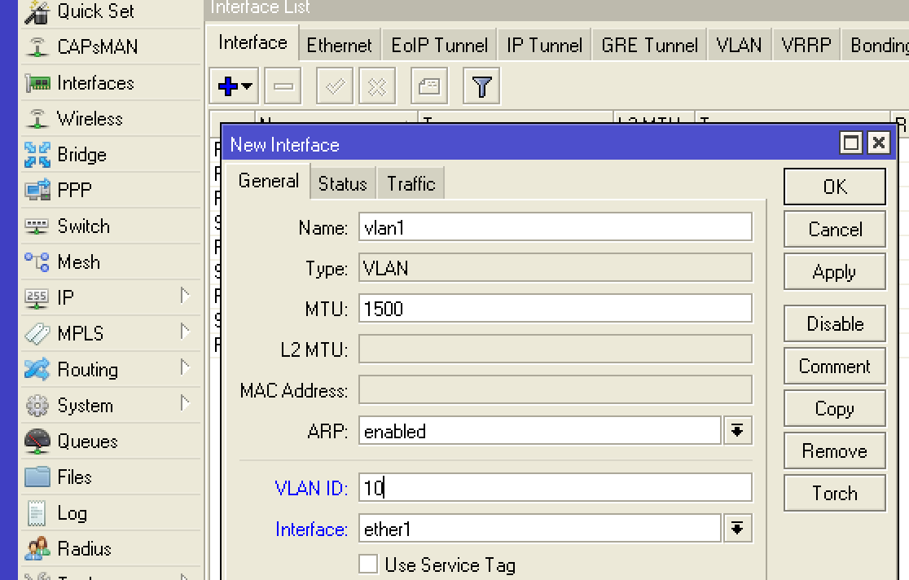Select the VLAN tab
This screenshot has width=909, height=580.
739,46
